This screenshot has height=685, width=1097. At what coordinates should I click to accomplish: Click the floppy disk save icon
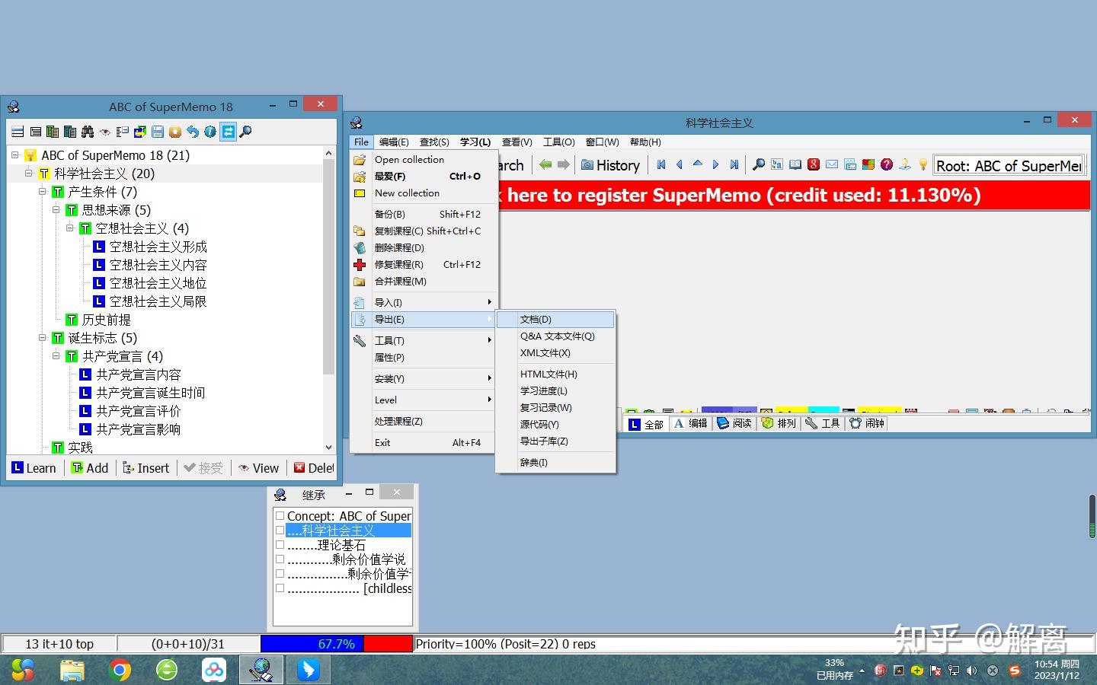158,132
